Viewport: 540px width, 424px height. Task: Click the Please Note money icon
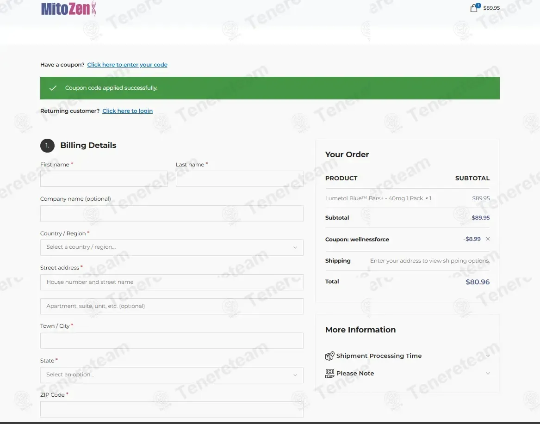pyautogui.click(x=329, y=374)
